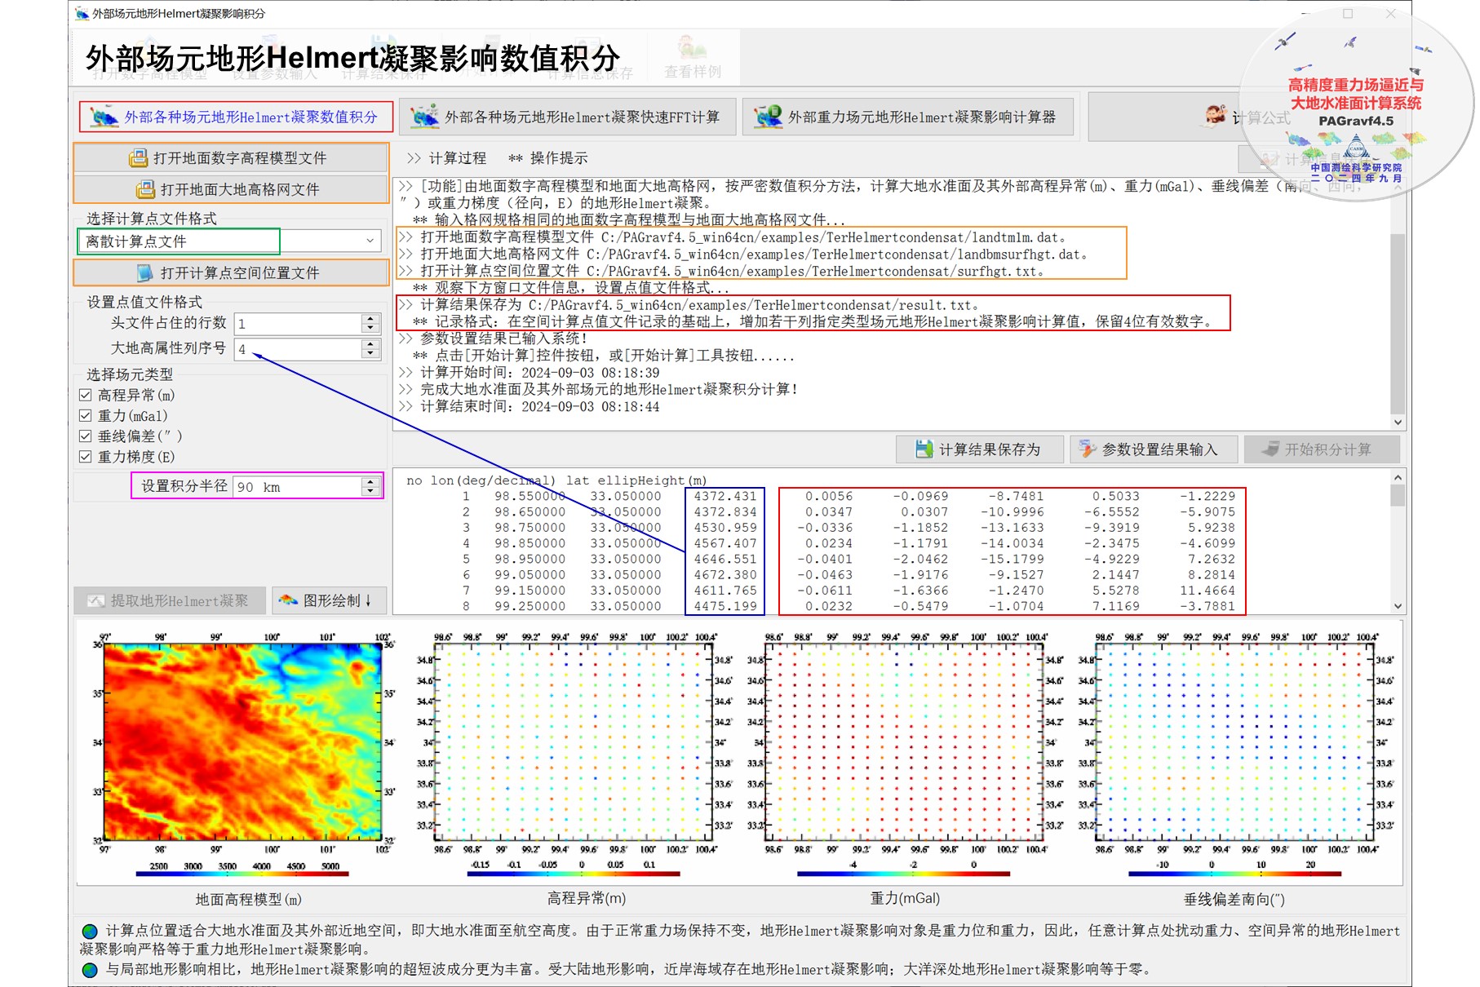Click the 计算公式 formula icon

coord(1216,116)
